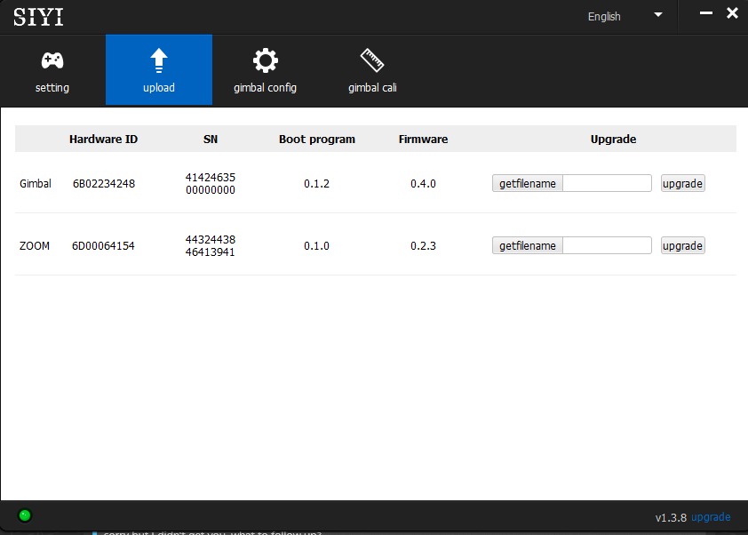Close the SIYI assistant window

[732, 12]
